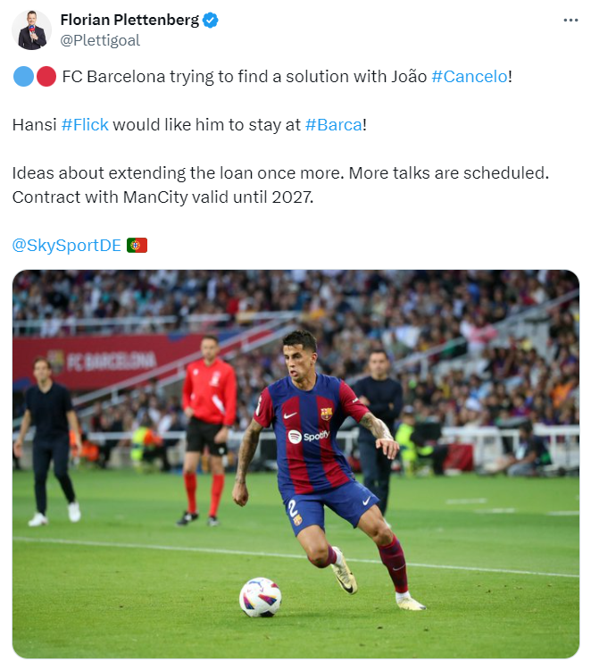
Task: Click the soccer ball in the photo
Action: point(261,597)
